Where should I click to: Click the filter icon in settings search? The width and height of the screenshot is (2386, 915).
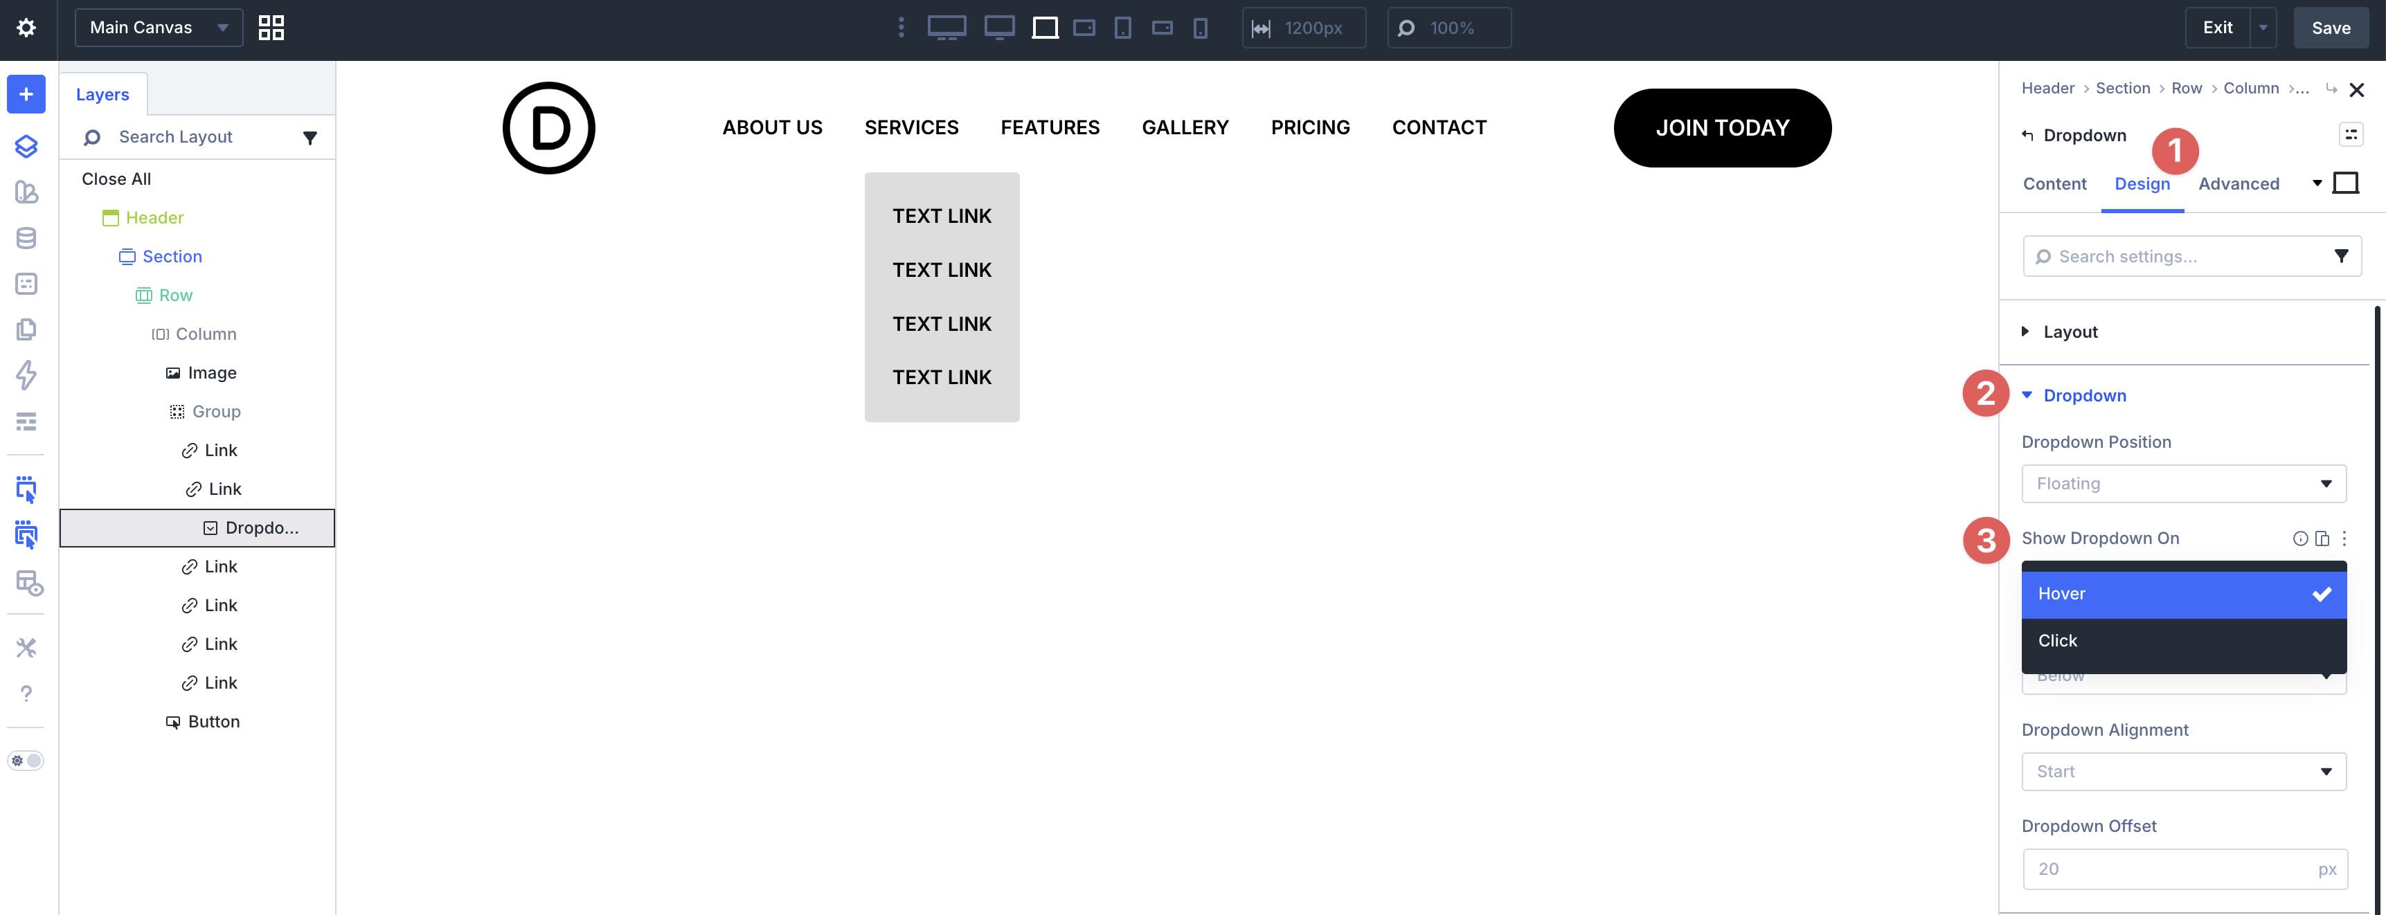tap(2342, 255)
